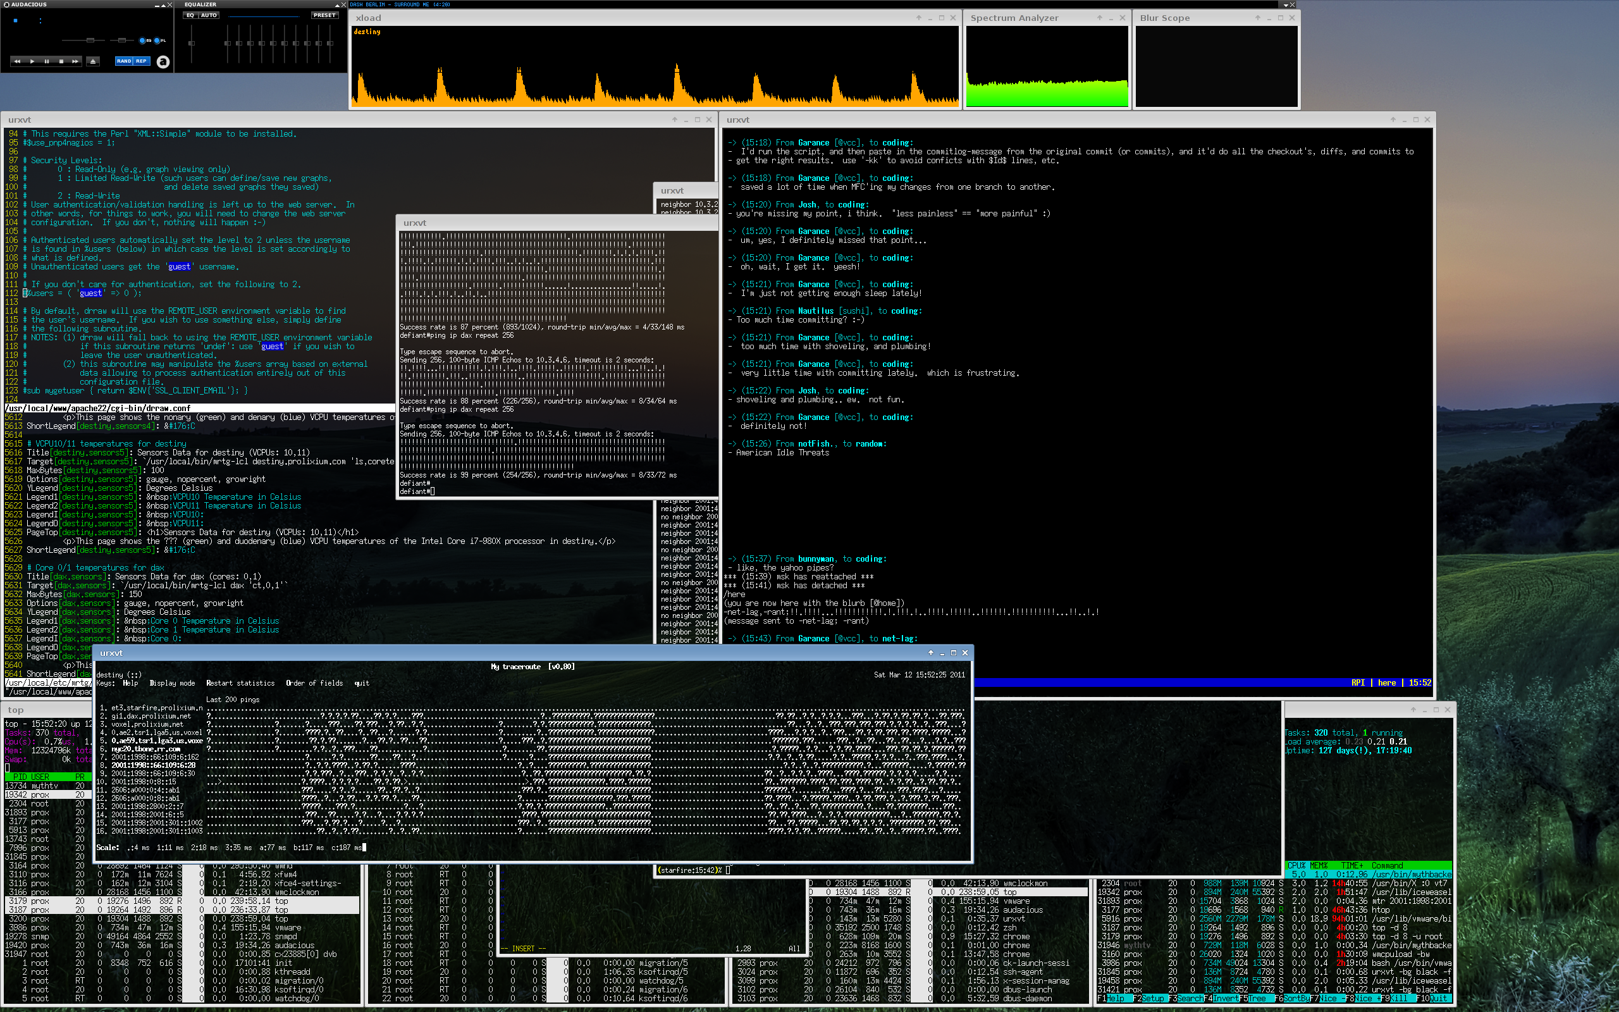Click the CPU% column header in htop
Viewport: 1619px width, 1012px height.
pos(1296,865)
